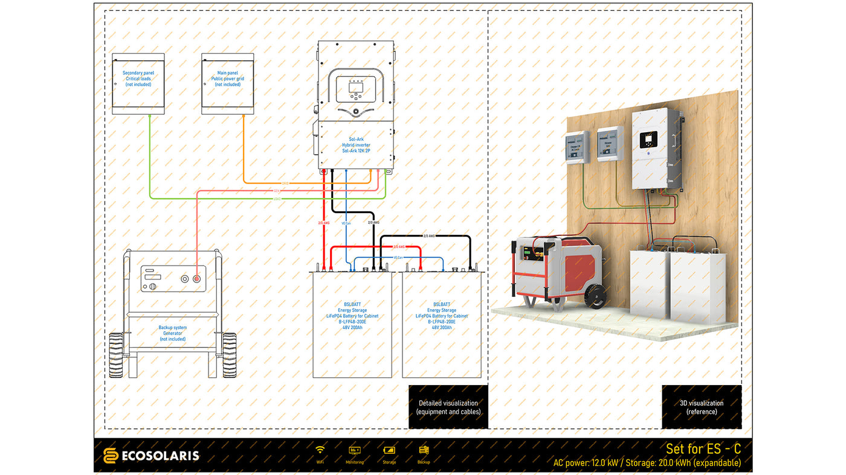Expand the Detailed visualization section
846x475 pixels.
[x=448, y=406]
